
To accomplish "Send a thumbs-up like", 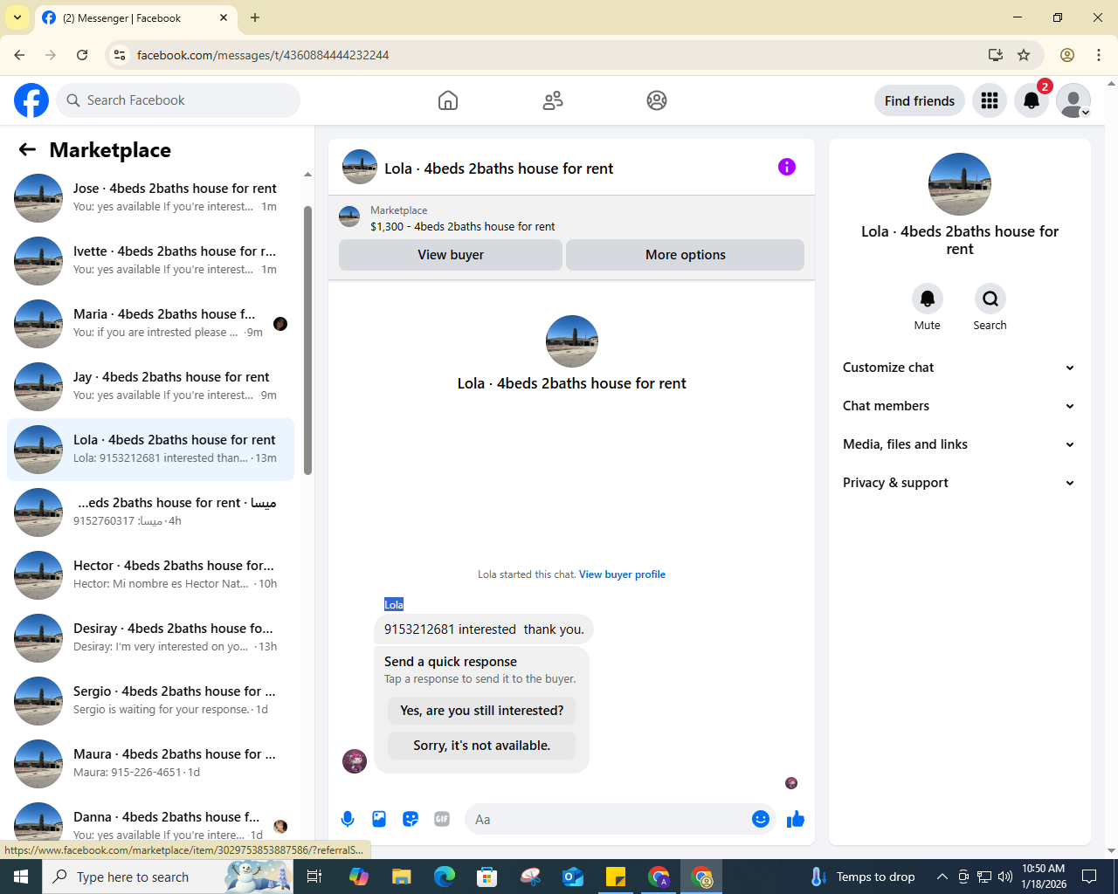I will point(796,819).
